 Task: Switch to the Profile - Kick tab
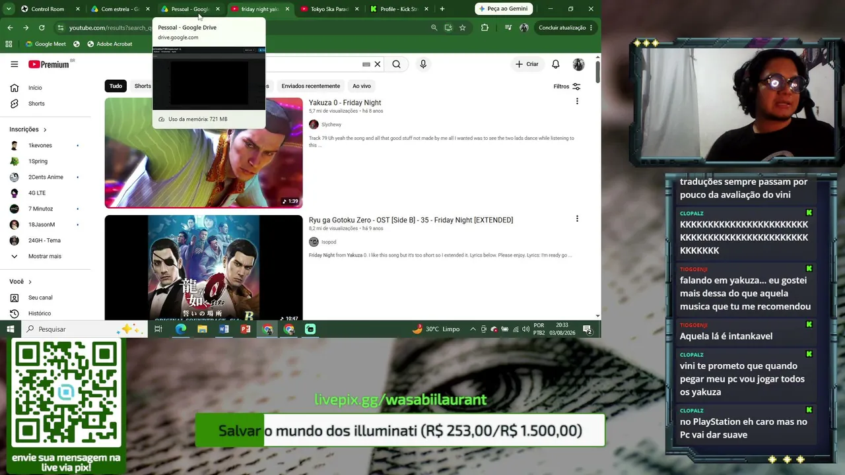pos(399,9)
